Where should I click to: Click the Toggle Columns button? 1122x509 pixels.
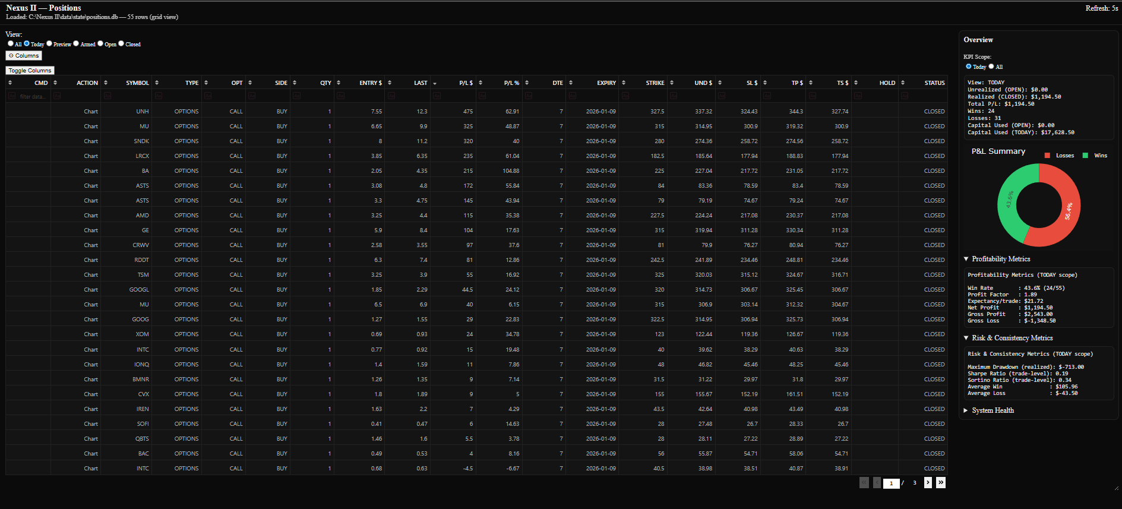(30, 71)
